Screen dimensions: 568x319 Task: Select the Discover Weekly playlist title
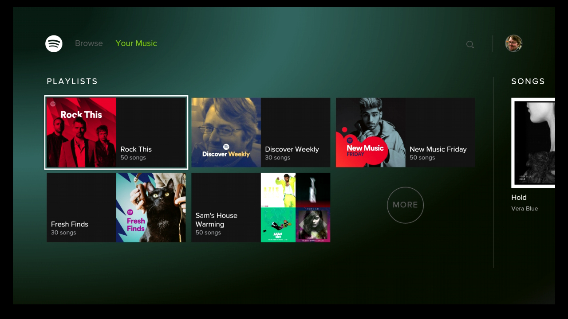[292, 149]
